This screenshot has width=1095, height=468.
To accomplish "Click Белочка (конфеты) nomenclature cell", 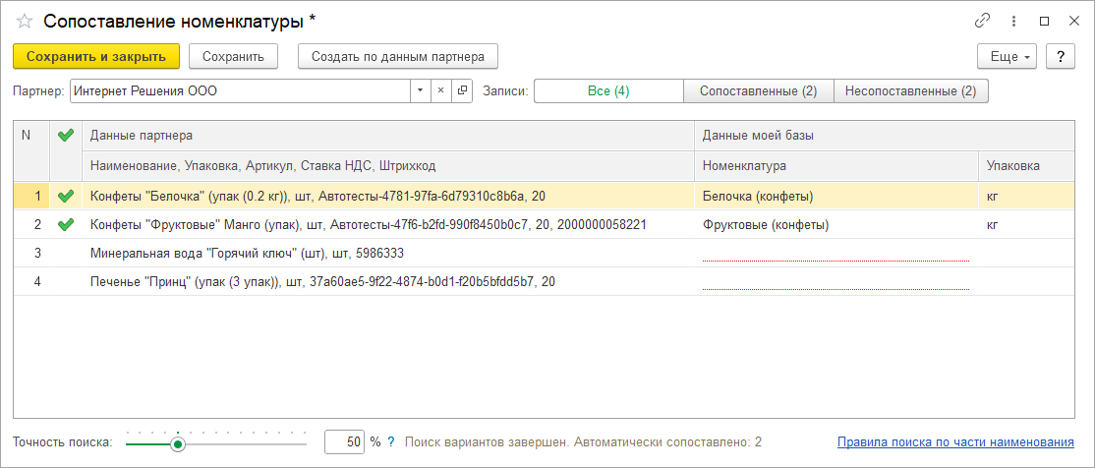I will coord(836,197).
